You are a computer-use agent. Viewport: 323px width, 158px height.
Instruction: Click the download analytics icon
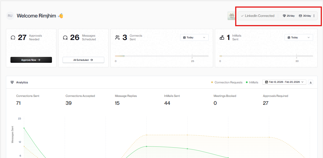(x=311, y=82)
